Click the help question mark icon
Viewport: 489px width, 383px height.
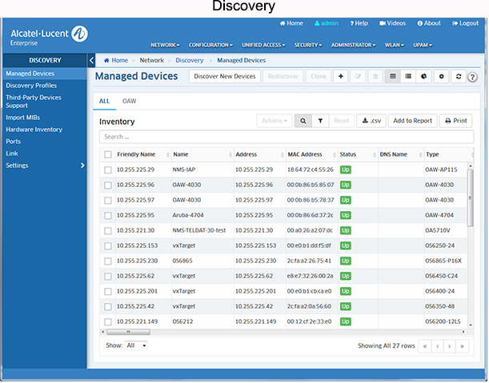point(472,78)
